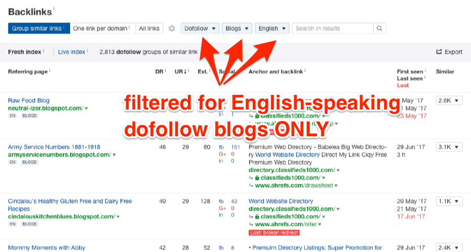This screenshot has height=252, width=471.
Task: Select Group similar links view
Action: coord(39,29)
